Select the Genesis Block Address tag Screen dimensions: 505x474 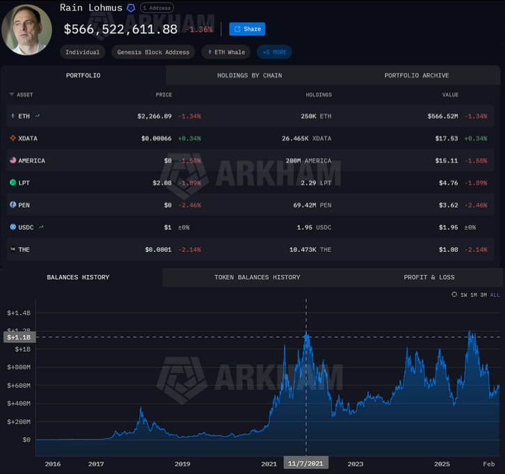click(153, 52)
